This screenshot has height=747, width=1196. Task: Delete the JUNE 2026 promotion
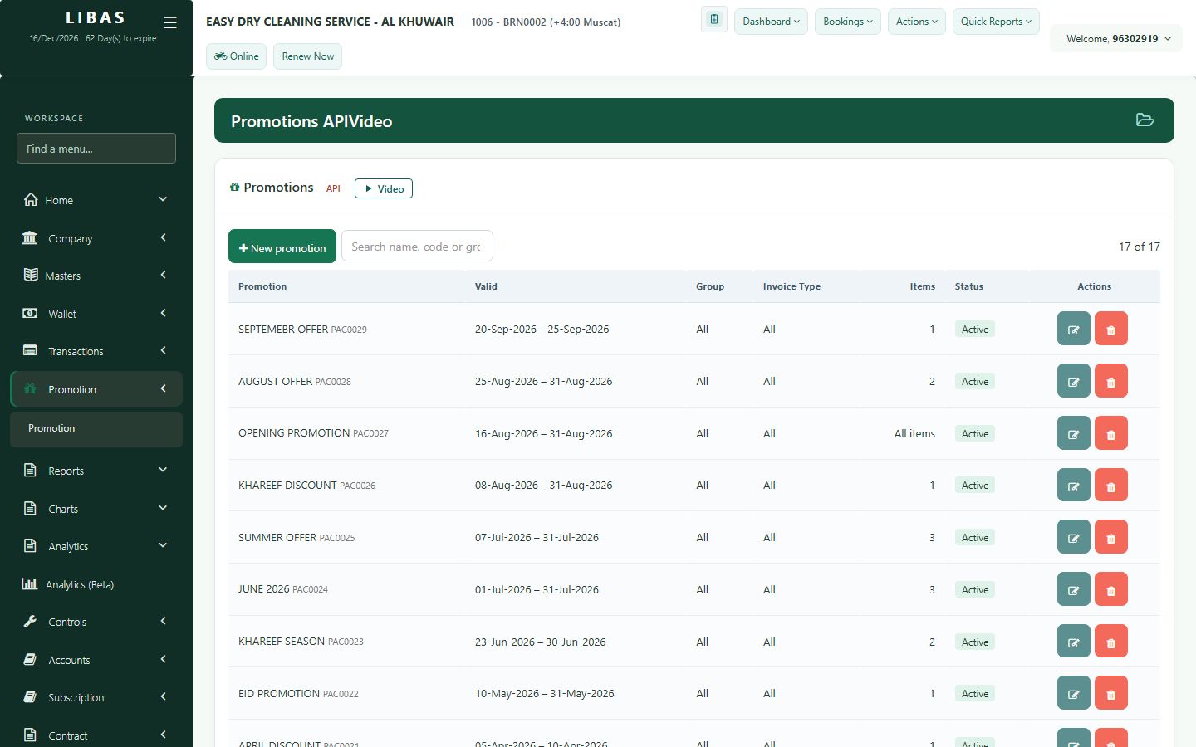[x=1111, y=589]
